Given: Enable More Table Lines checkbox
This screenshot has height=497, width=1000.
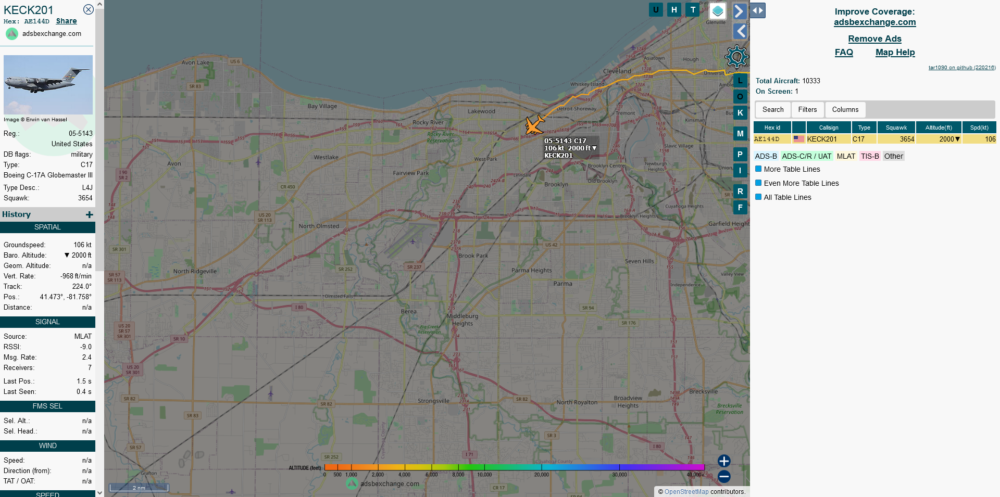Looking at the screenshot, I should [758, 169].
